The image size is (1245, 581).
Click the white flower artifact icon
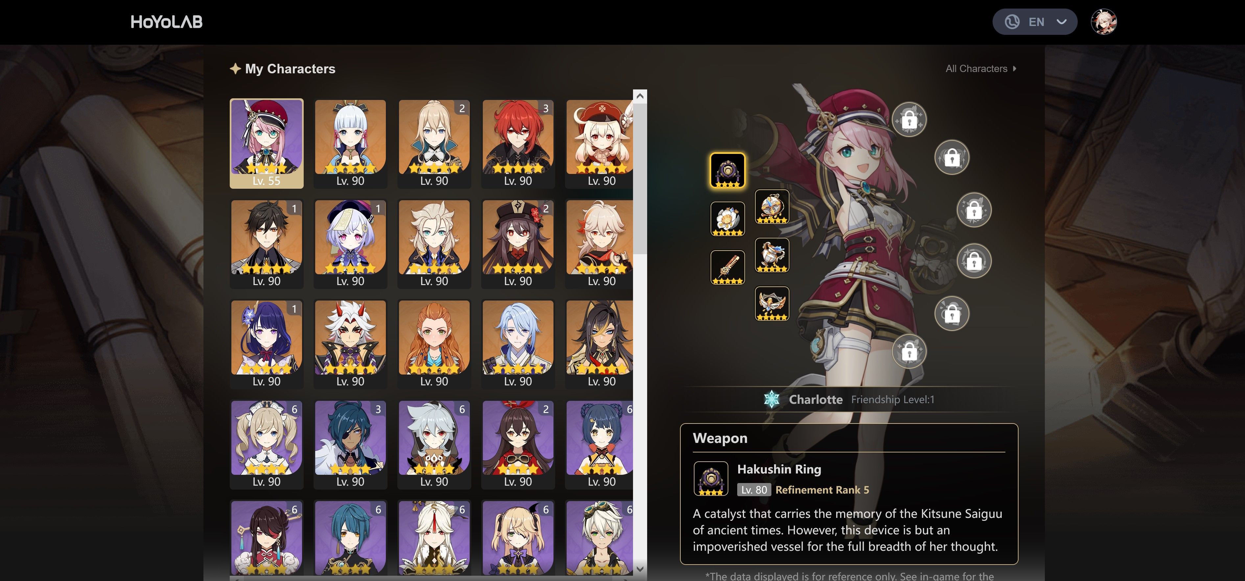click(x=727, y=218)
